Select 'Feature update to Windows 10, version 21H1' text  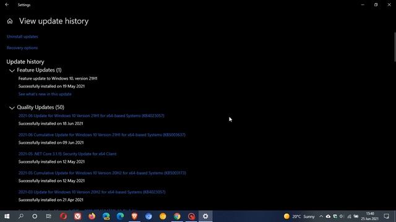(58, 78)
